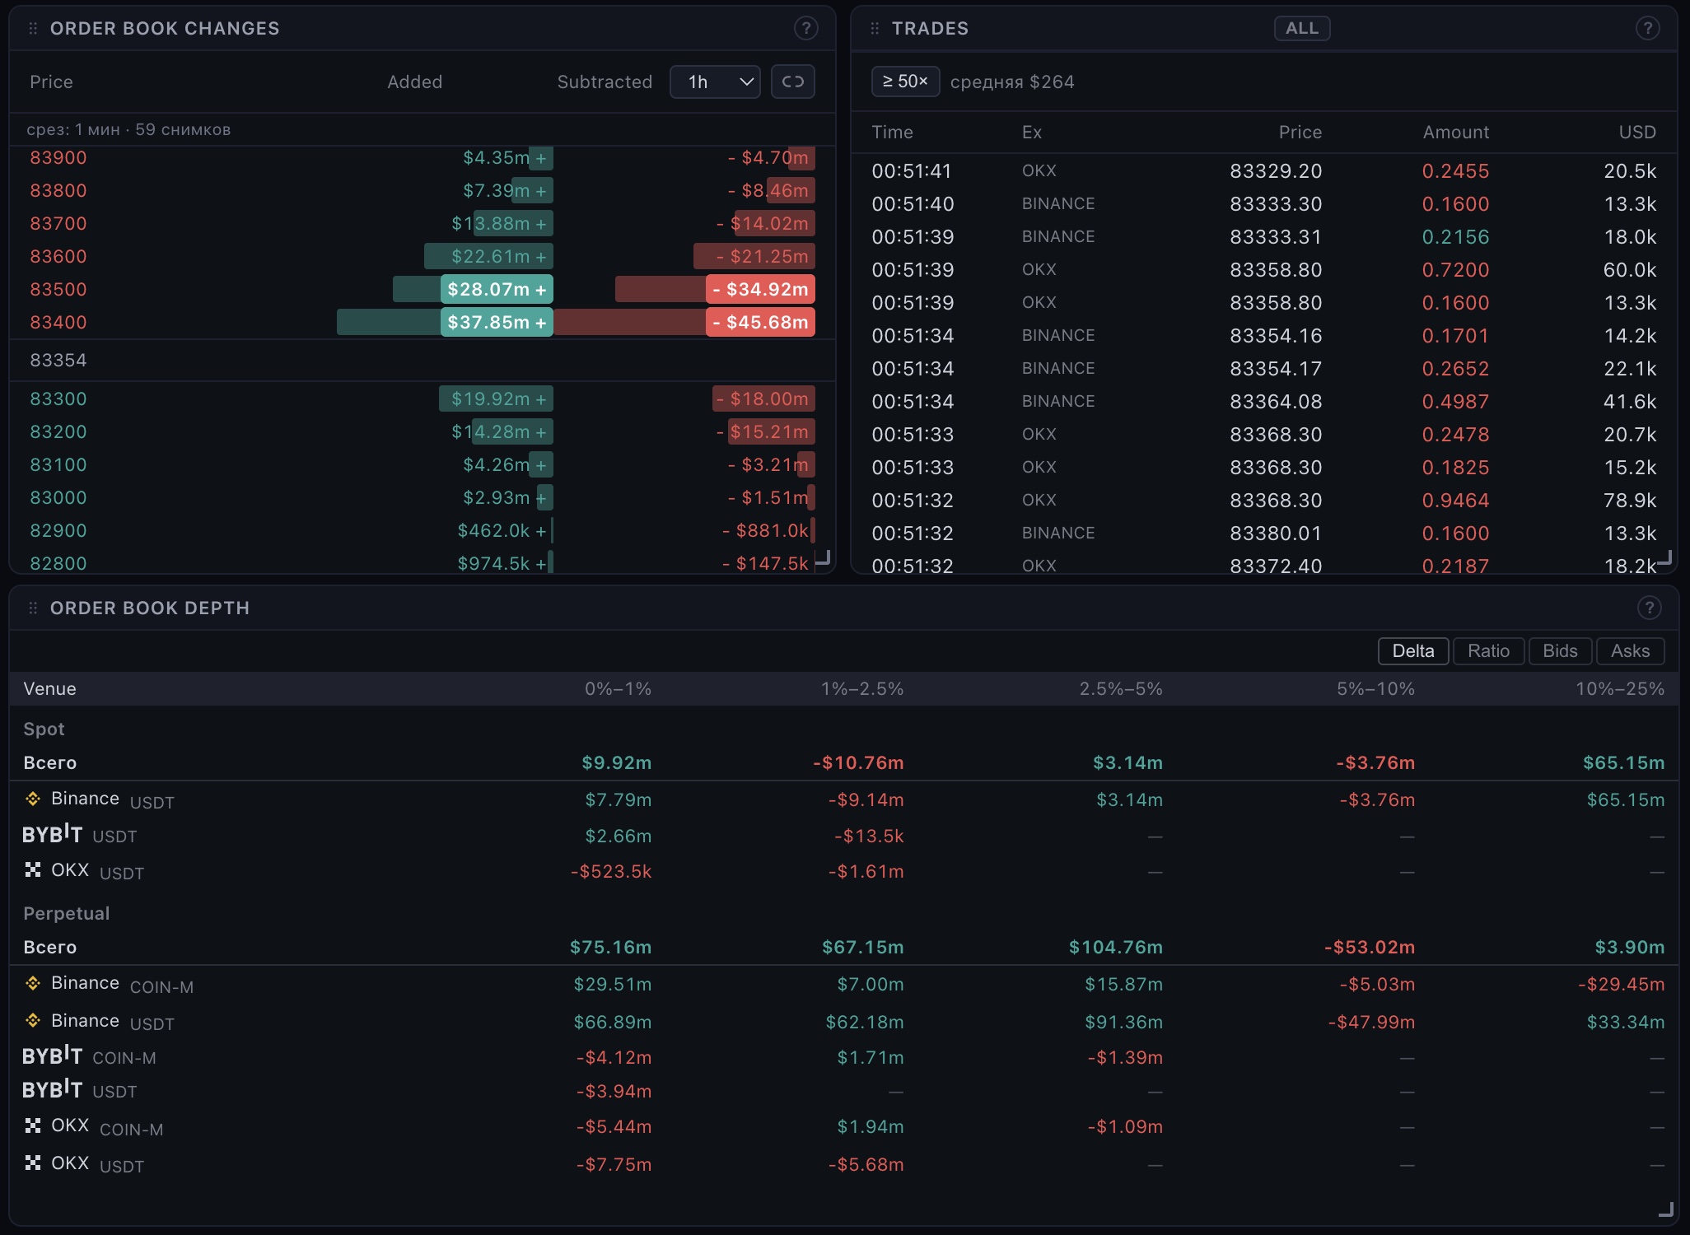
Task: Click the средняя $264 label
Action: pyautogui.click(x=1012, y=82)
